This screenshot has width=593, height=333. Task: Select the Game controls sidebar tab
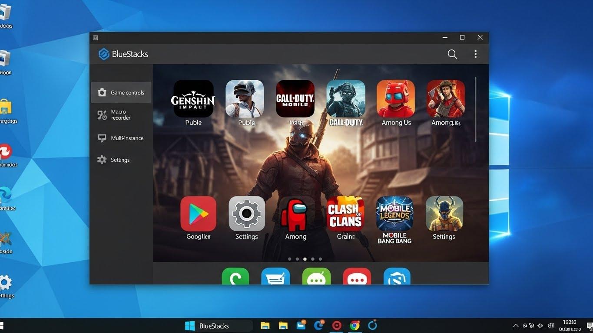[121, 92]
